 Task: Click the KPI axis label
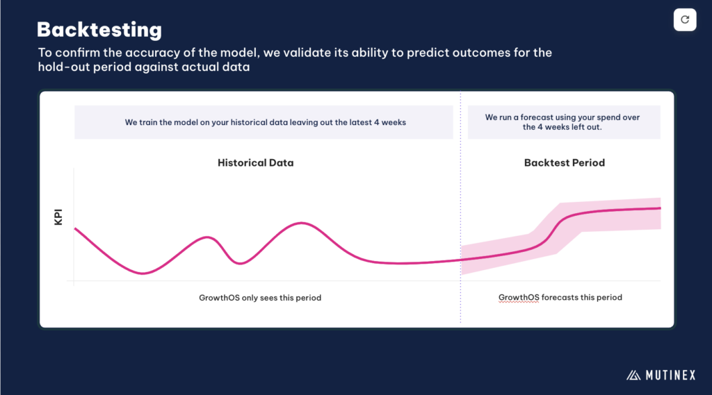58,217
